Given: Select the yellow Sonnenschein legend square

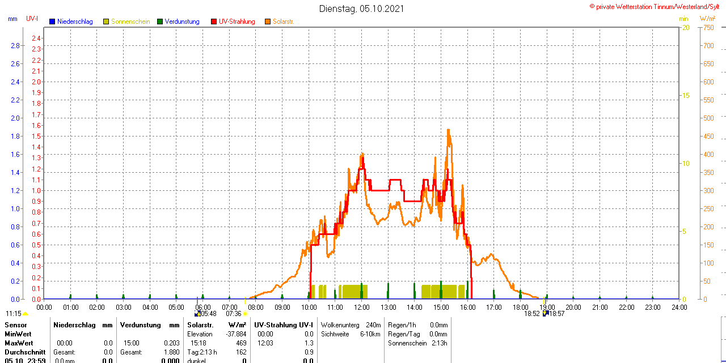Looking at the screenshot, I should pos(106,22).
